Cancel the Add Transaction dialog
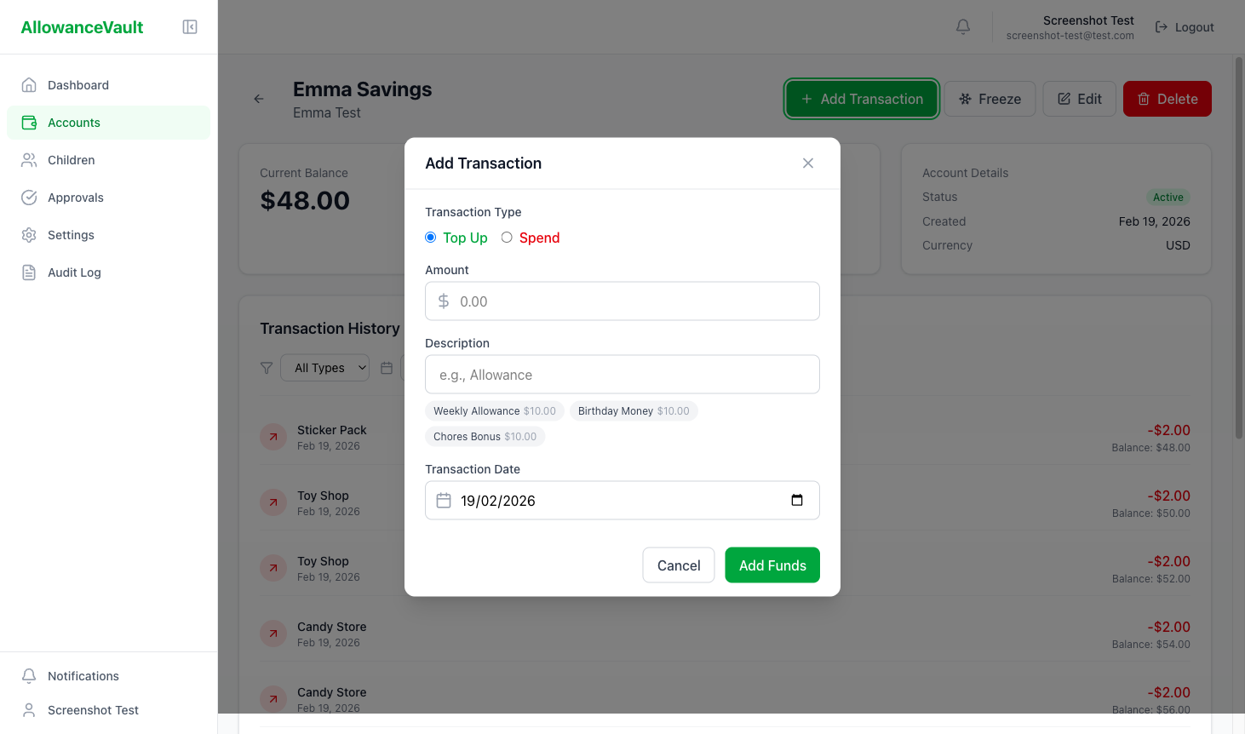1245x734 pixels. click(x=678, y=565)
